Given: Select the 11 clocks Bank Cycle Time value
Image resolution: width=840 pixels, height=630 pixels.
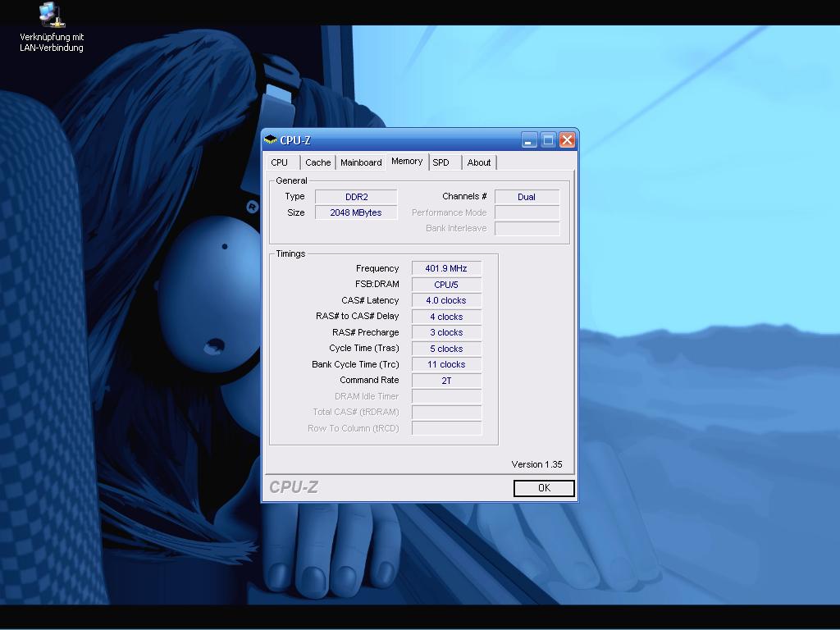Looking at the screenshot, I should [446, 364].
